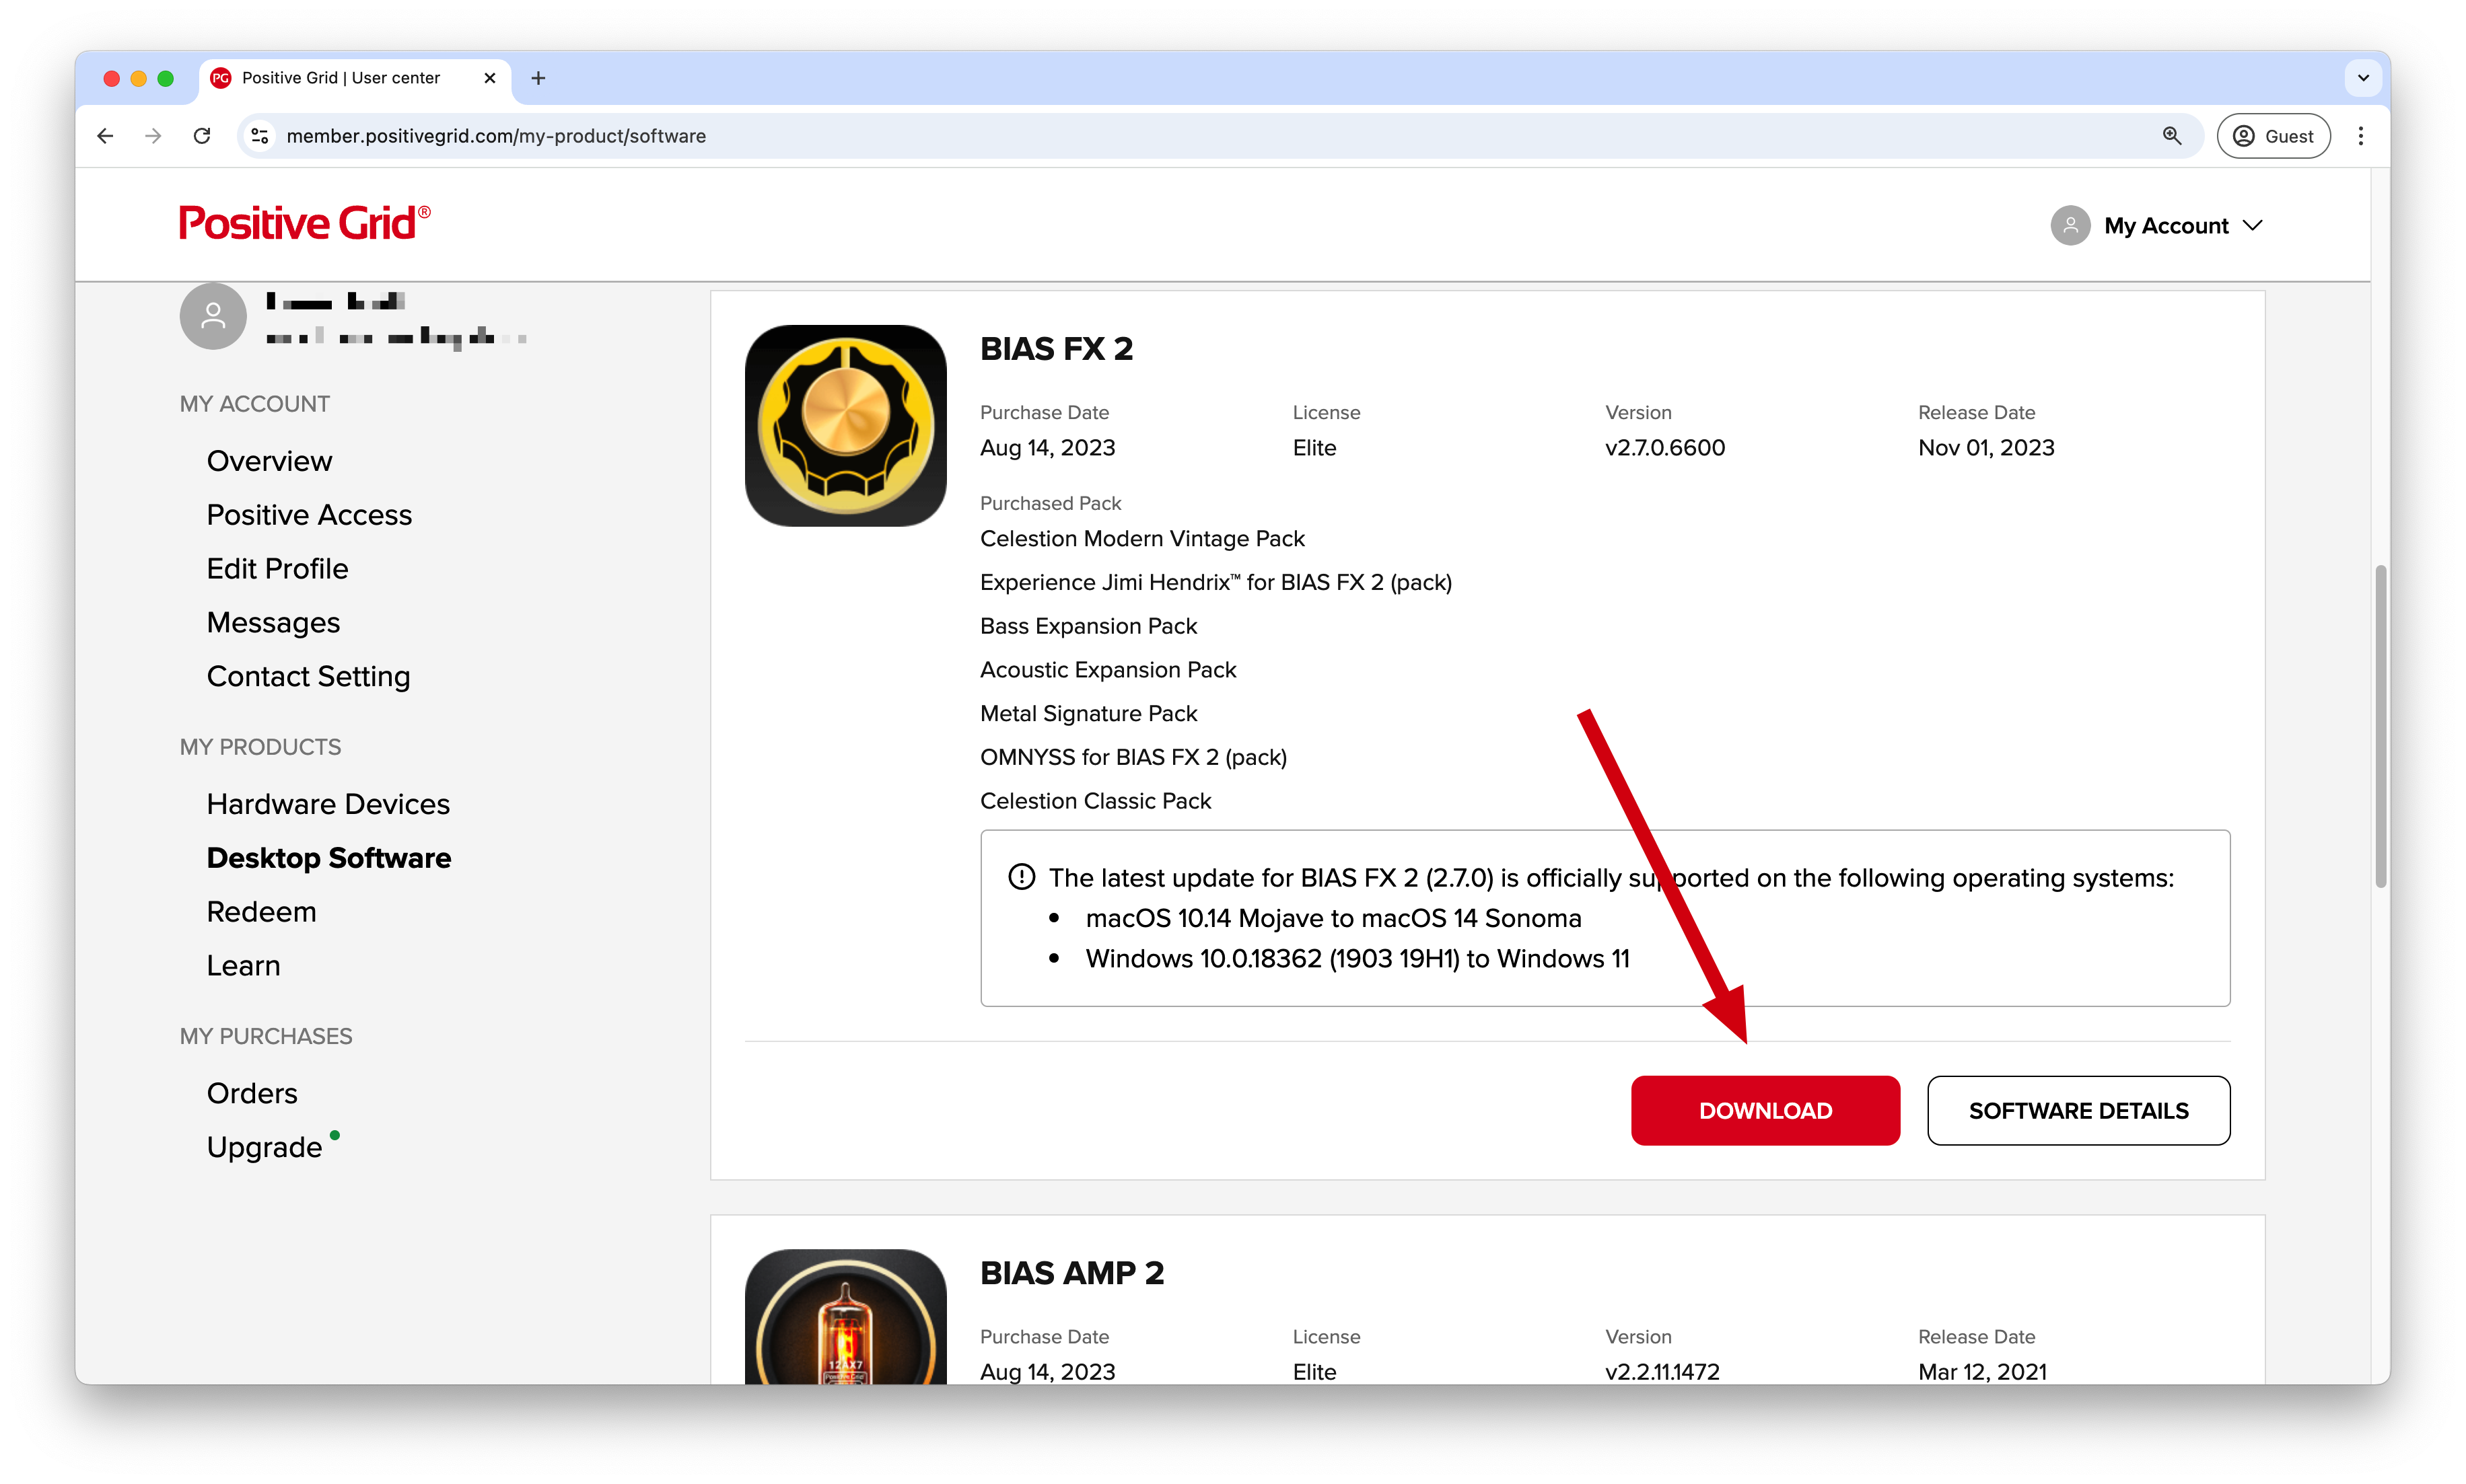View Orders under My Purchases

click(x=252, y=1093)
